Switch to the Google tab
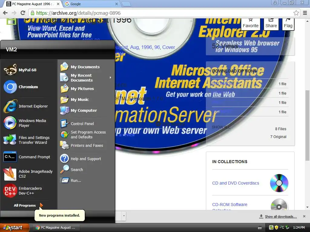The width and height of the screenshot is (310, 232). [91, 4]
